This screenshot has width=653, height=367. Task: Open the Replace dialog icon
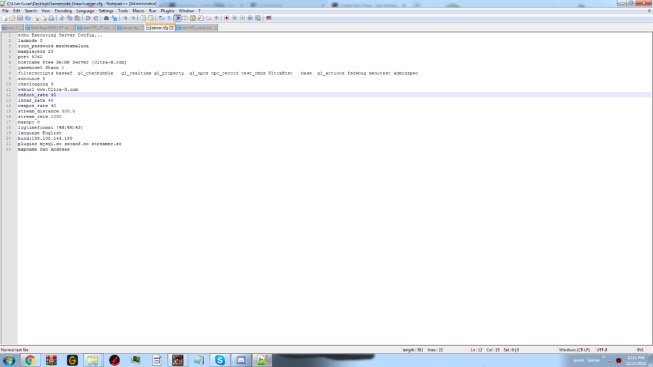[114, 18]
